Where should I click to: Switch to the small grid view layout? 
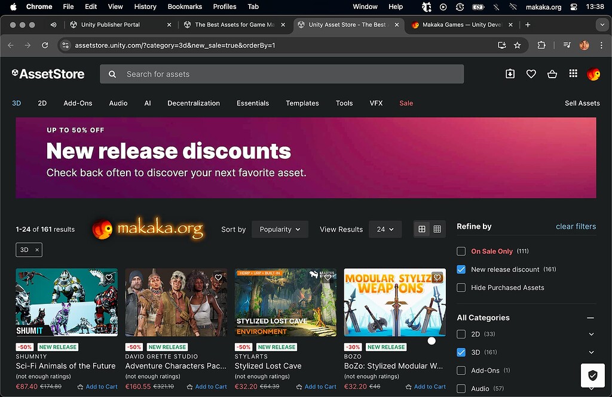(x=437, y=229)
